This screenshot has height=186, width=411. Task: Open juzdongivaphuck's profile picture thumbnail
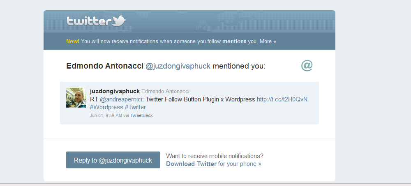(x=76, y=98)
